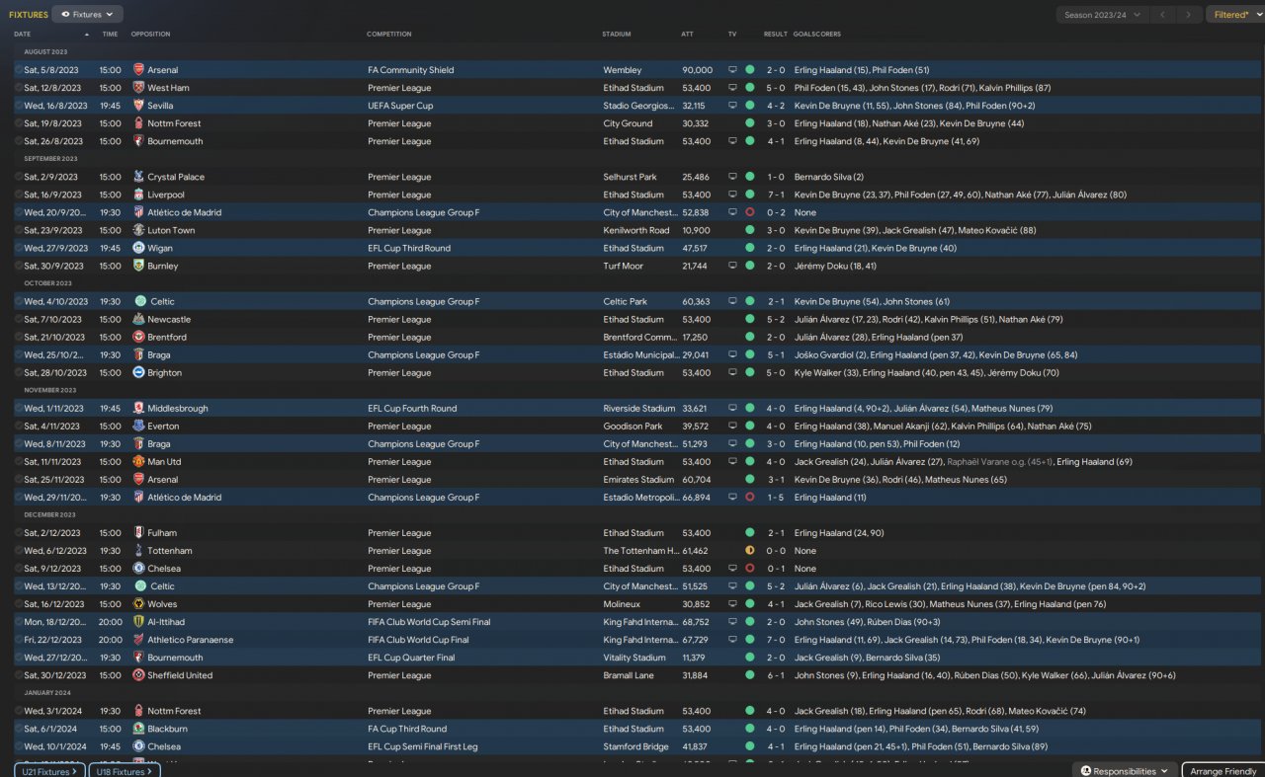
Task: Sort by the Opposition column header
Action: (x=150, y=35)
